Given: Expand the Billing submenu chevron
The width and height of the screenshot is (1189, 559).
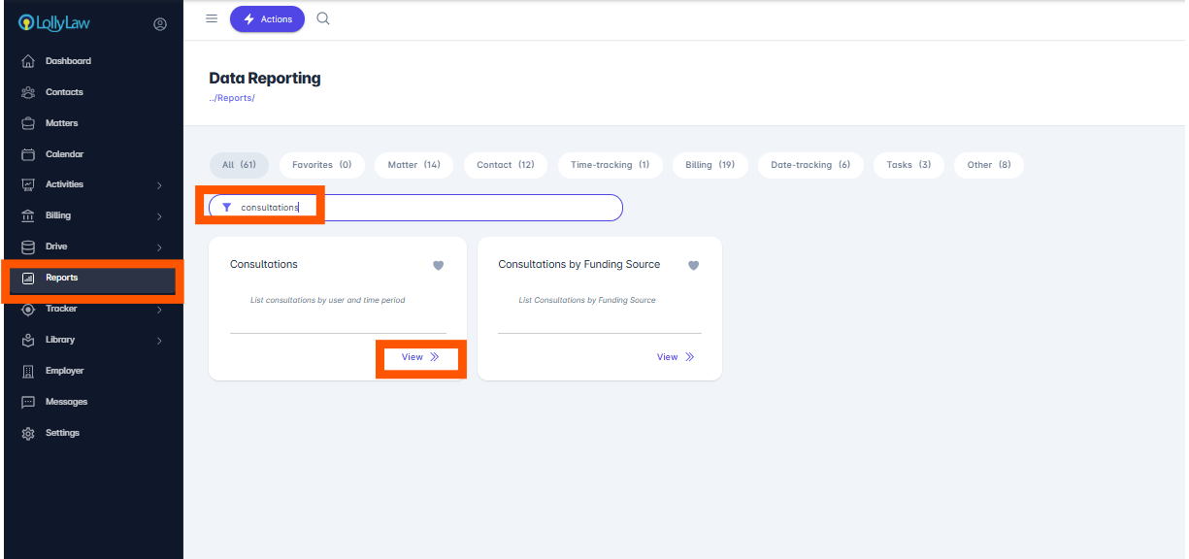Looking at the screenshot, I should [x=159, y=216].
